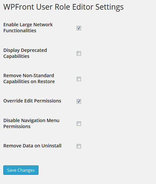Click the Save Changes button
Screen dimensions: 156x184
pos(21,170)
